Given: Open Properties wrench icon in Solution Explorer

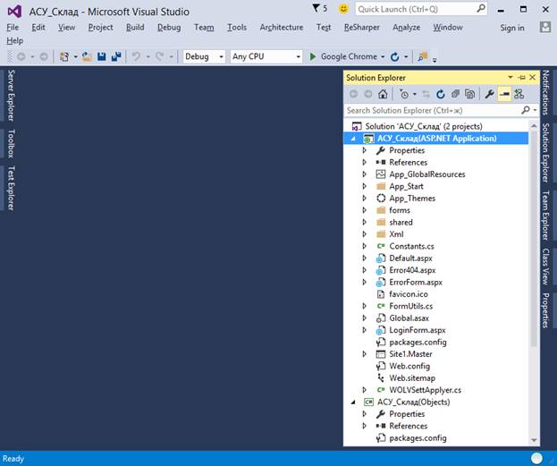Looking at the screenshot, I should click(489, 94).
